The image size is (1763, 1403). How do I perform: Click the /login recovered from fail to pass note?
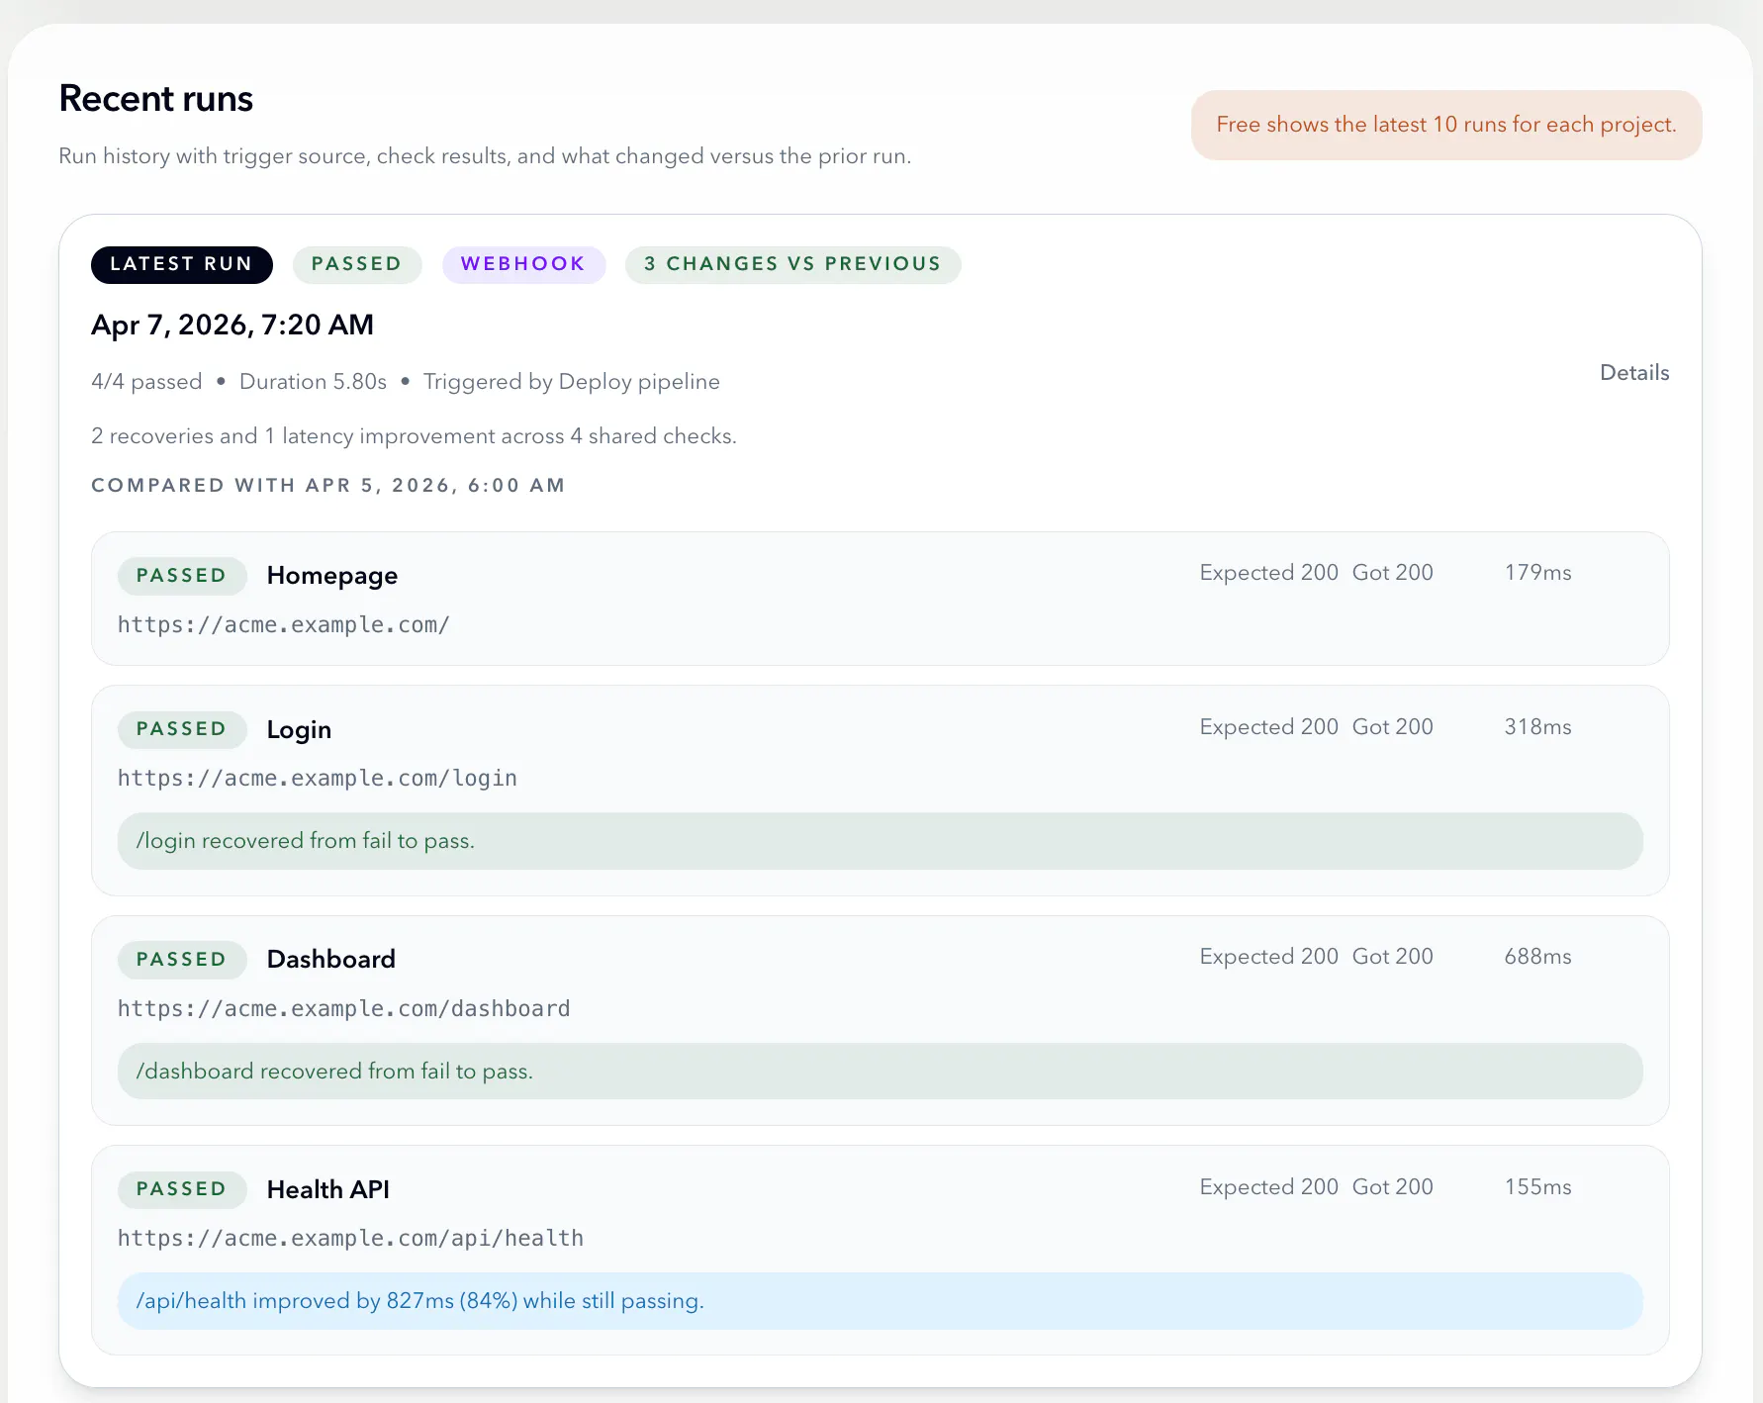[x=880, y=841]
